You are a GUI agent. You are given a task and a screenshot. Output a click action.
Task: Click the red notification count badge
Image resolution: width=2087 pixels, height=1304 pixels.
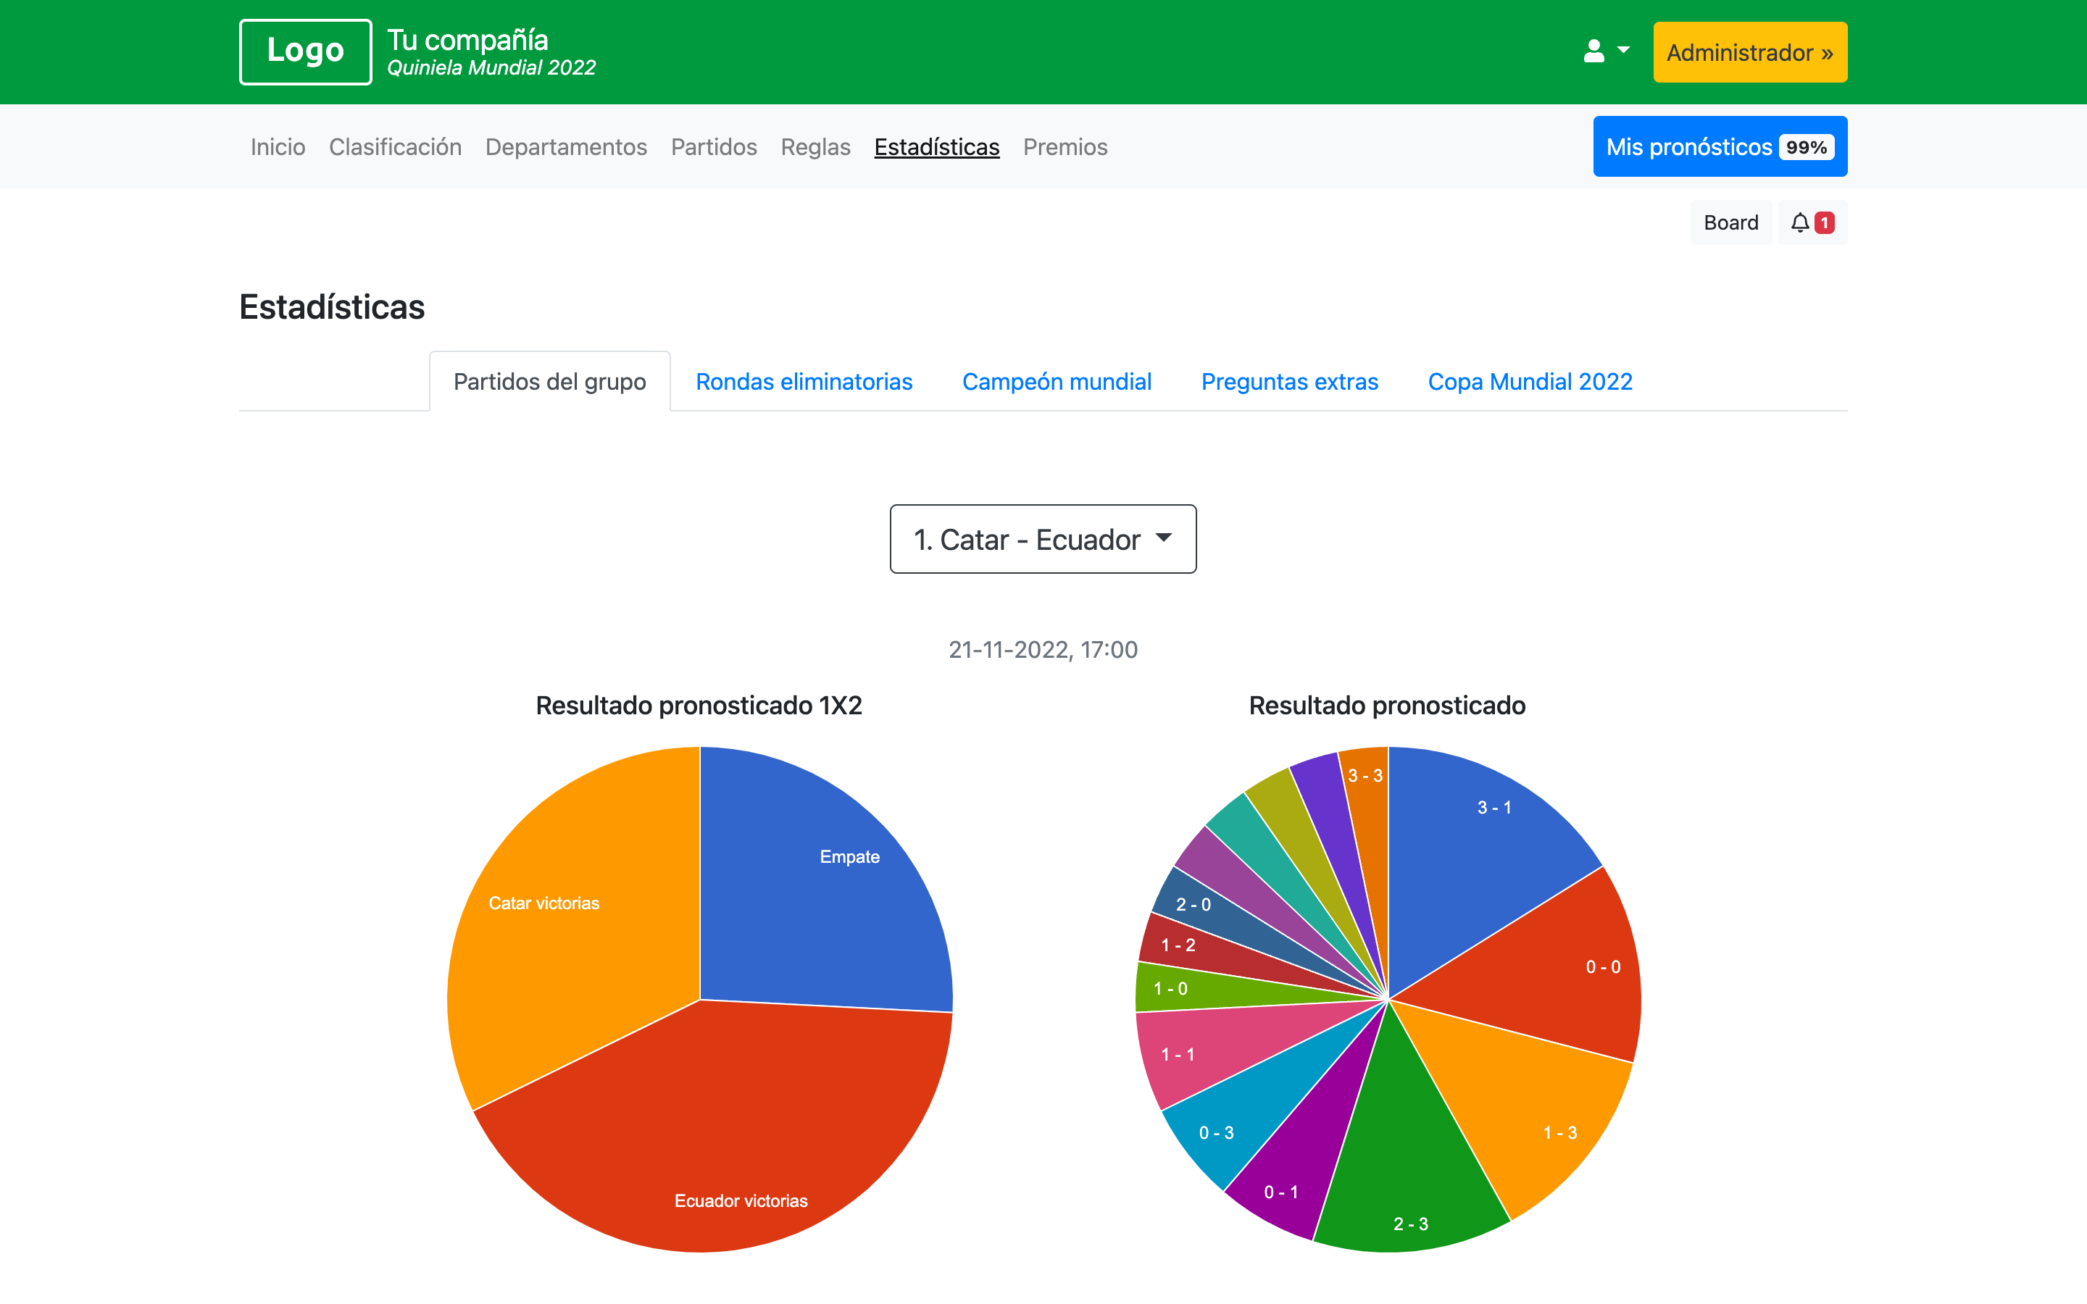1824,222
